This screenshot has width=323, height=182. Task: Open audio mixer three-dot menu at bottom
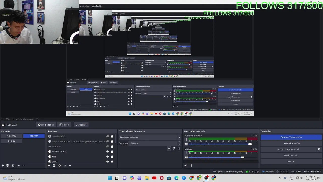(x=191, y=166)
